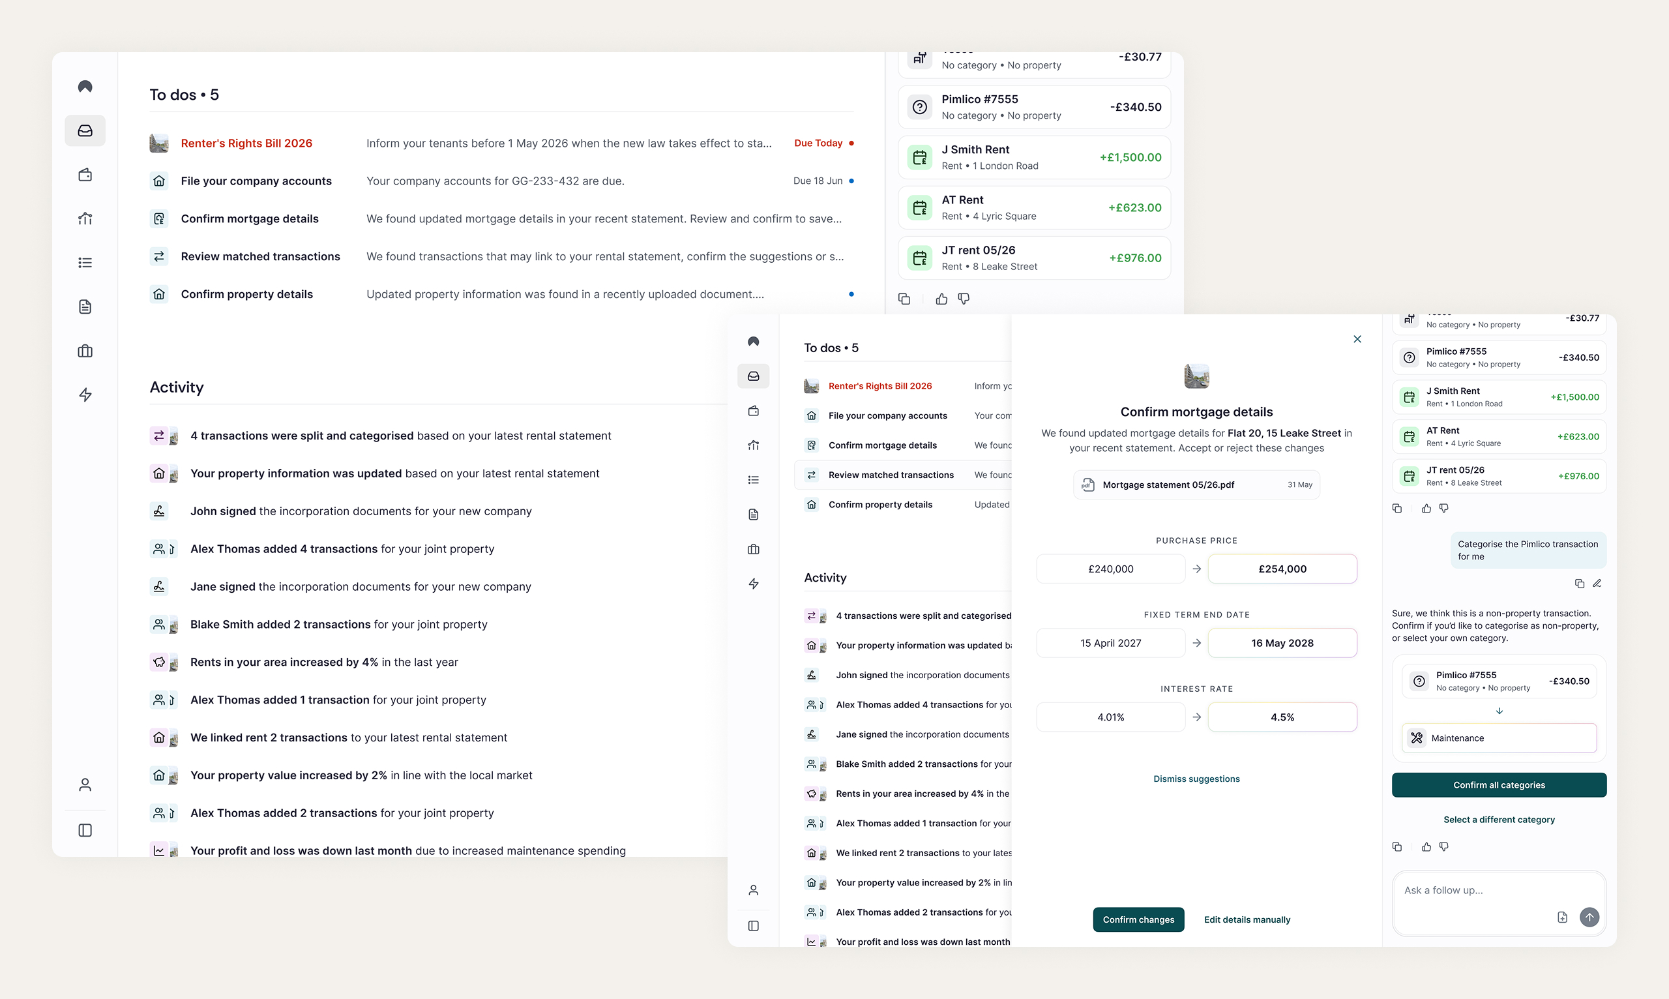Image resolution: width=1669 pixels, height=999 pixels.
Task: Thumbs down under Select a different category
Action: (x=1443, y=847)
